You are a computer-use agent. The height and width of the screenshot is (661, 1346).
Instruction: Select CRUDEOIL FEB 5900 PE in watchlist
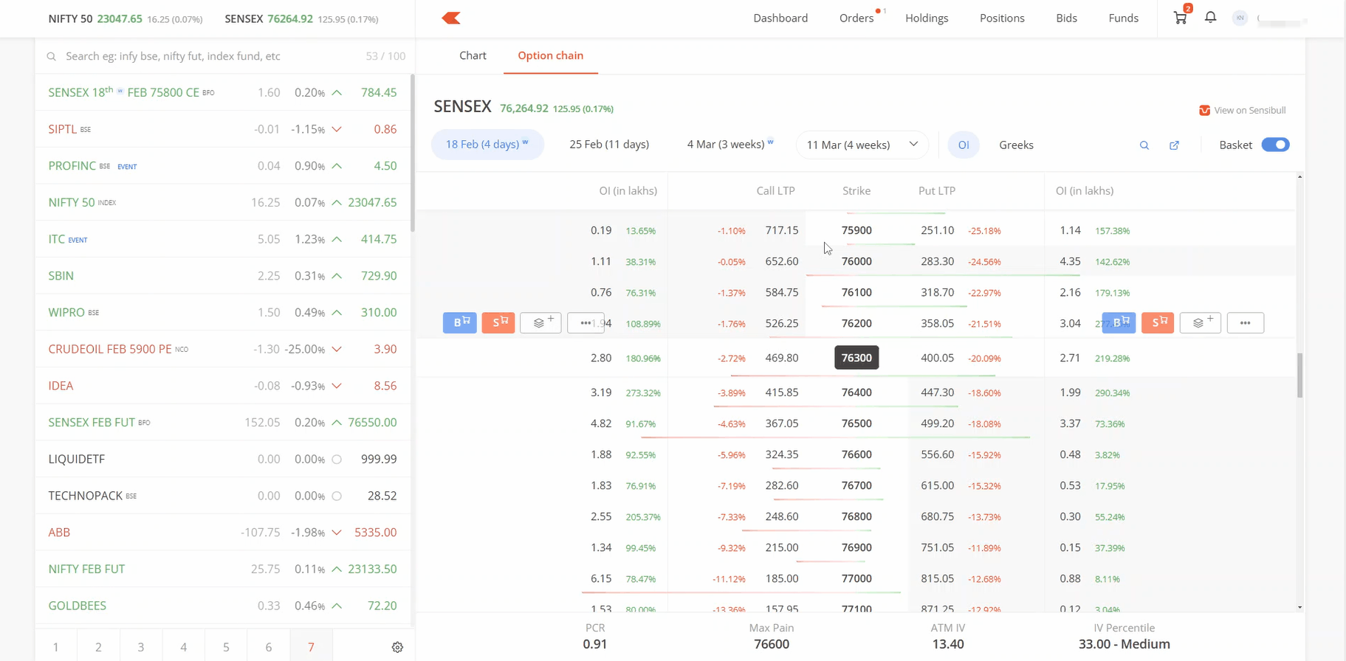click(x=222, y=349)
